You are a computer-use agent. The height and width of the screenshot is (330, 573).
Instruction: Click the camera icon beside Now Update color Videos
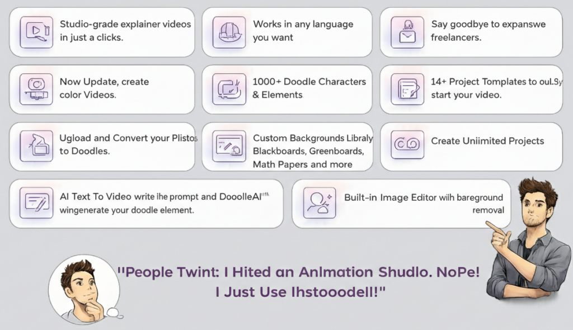pos(36,89)
